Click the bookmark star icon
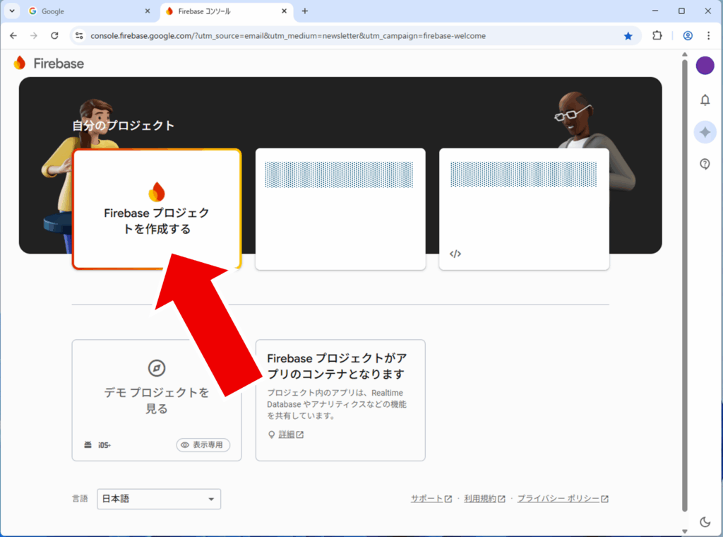The height and width of the screenshot is (537, 723). (628, 36)
